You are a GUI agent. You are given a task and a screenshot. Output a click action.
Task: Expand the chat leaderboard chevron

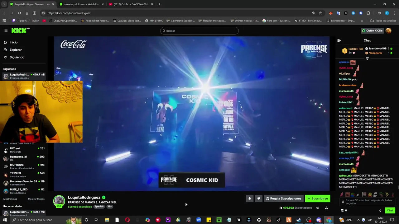click(x=367, y=58)
